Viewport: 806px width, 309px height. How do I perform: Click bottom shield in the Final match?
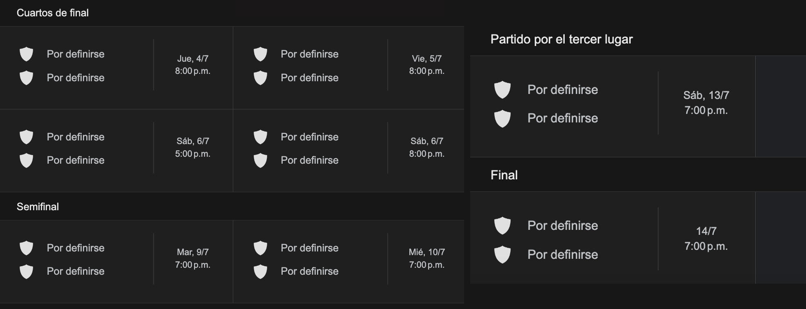click(x=502, y=255)
